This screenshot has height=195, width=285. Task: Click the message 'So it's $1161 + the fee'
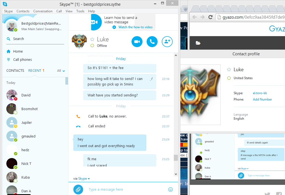point(120,68)
